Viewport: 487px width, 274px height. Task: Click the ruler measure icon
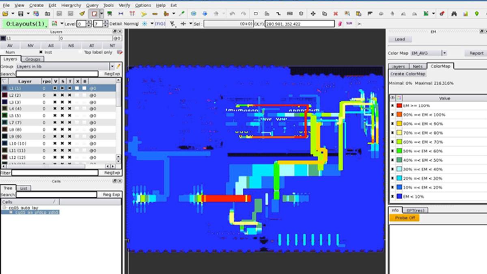click(155, 14)
